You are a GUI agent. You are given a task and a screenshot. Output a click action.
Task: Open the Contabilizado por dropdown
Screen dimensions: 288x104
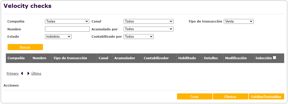[139, 37]
